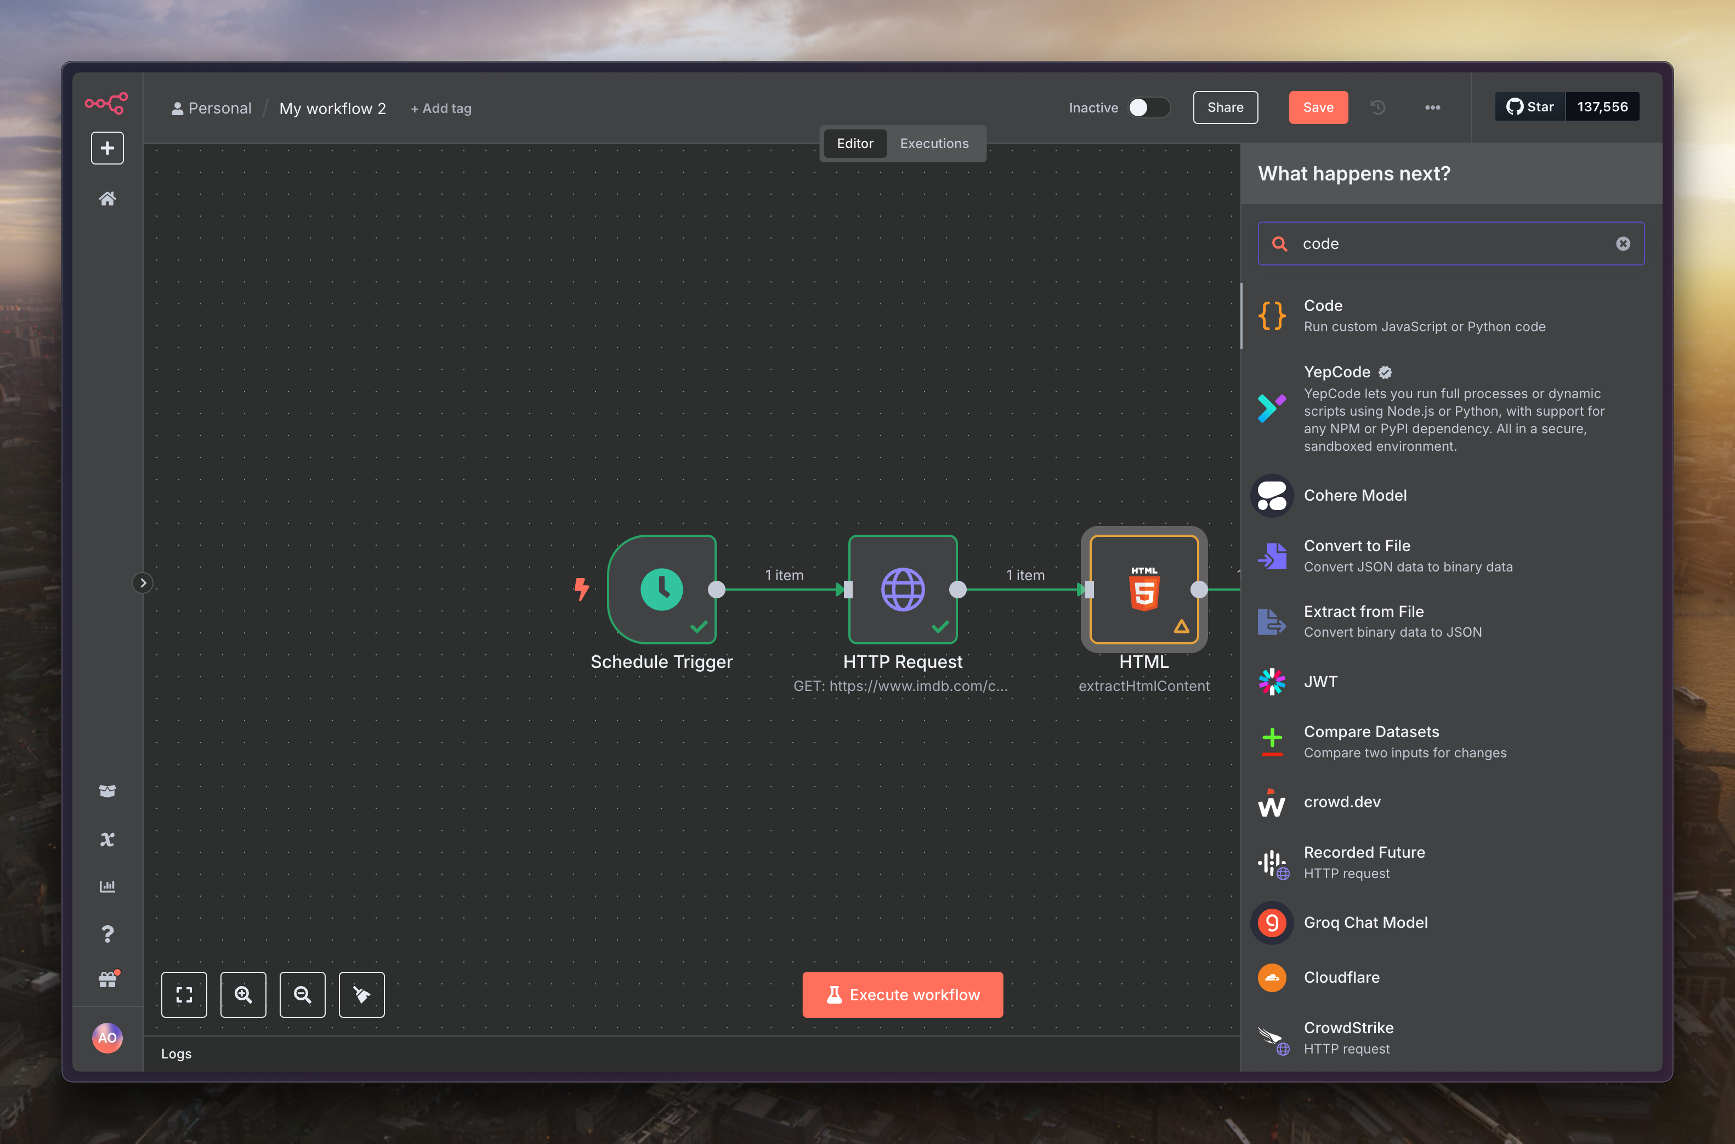Open the three-dots workflow options menu
This screenshot has height=1144, width=1735.
1432,107
